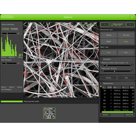Go to the next measurement step arrow

click(130, 25)
